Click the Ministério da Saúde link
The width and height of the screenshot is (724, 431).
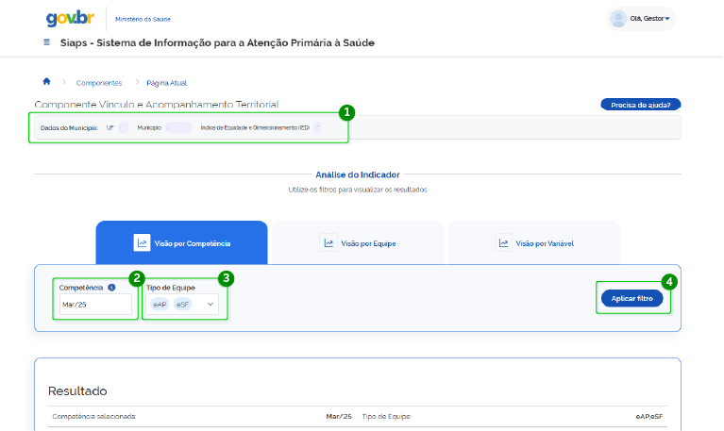(x=143, y=19)
